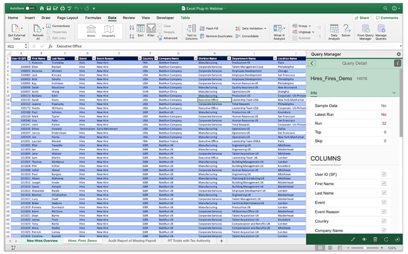The image size is (408, 254).
Task: Click the Undo arrow icon
Action: [x=76, y=8]
